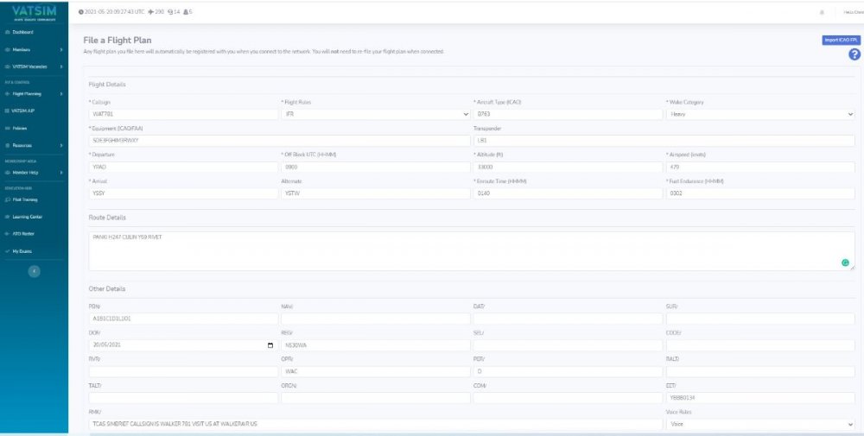This screenshot has width=864, height=436.
Task: Click the Import ICAO FPL button
Action: click(841, 40)
